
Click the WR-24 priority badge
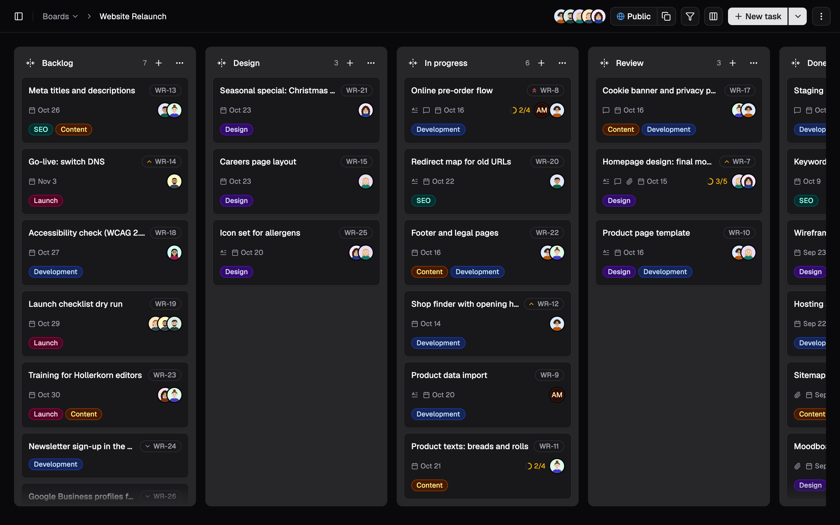[x=161, y=446]
